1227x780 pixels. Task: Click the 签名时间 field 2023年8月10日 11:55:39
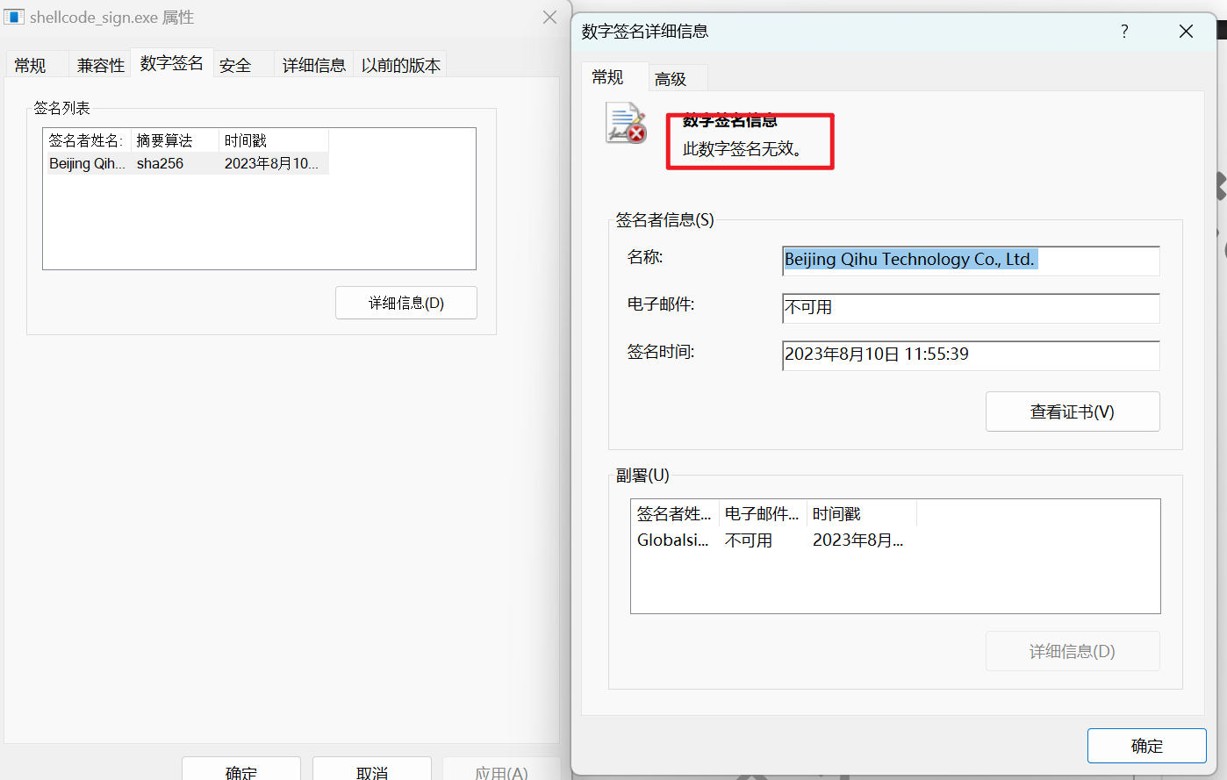coord(971,355)
